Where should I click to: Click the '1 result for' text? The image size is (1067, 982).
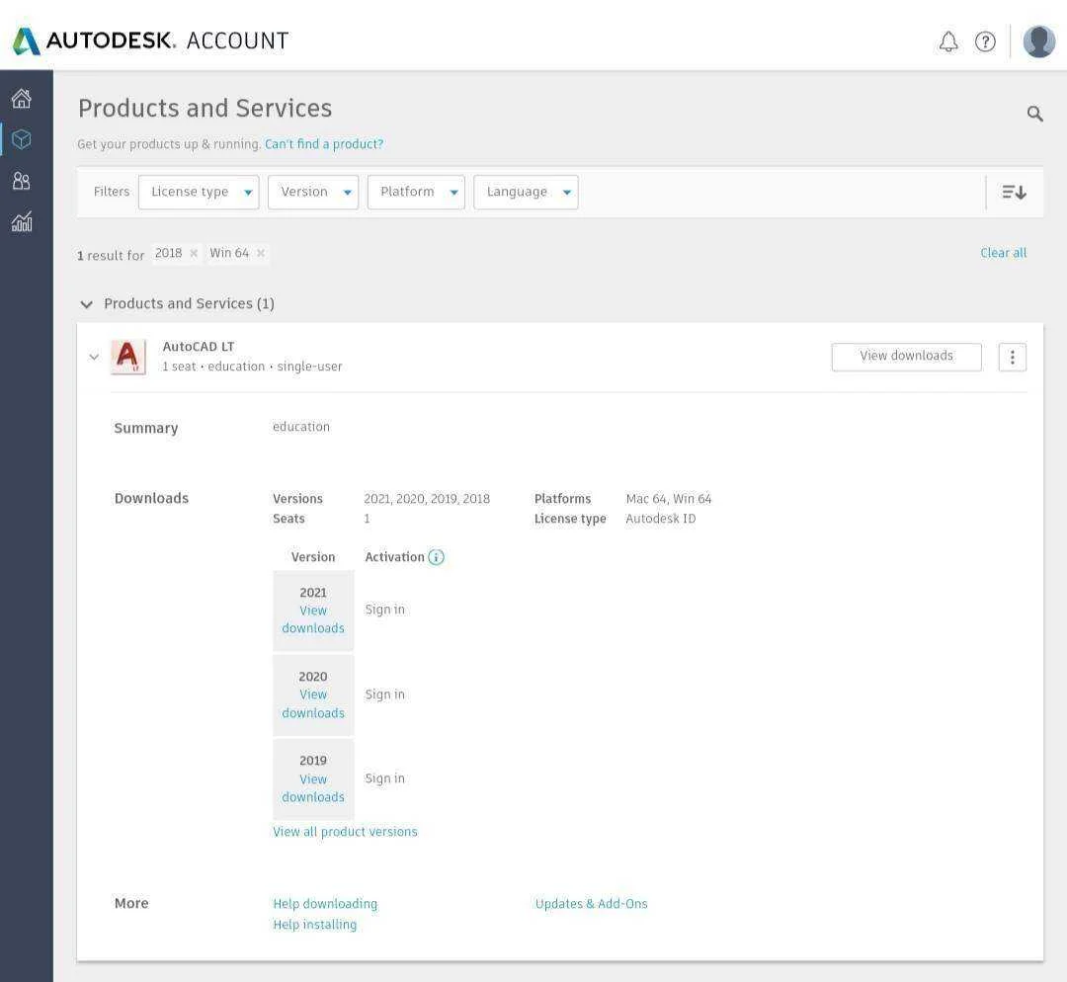(x=111, y=255)
